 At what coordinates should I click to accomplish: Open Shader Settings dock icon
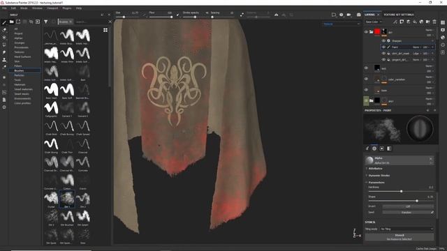tap(443, 37)
